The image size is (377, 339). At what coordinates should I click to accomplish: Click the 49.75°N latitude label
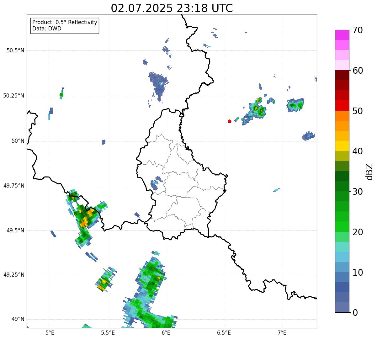tap(13, 186)
